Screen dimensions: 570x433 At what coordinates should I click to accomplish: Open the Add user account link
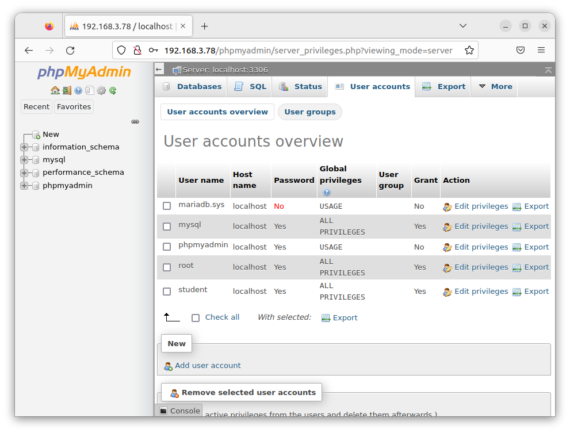pos(208,365)
